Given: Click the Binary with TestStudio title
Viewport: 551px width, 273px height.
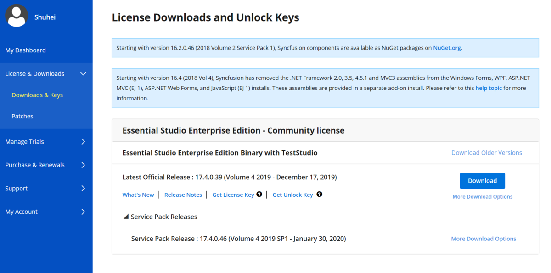Looking at the screenshot, I should (x=220, y=153).
